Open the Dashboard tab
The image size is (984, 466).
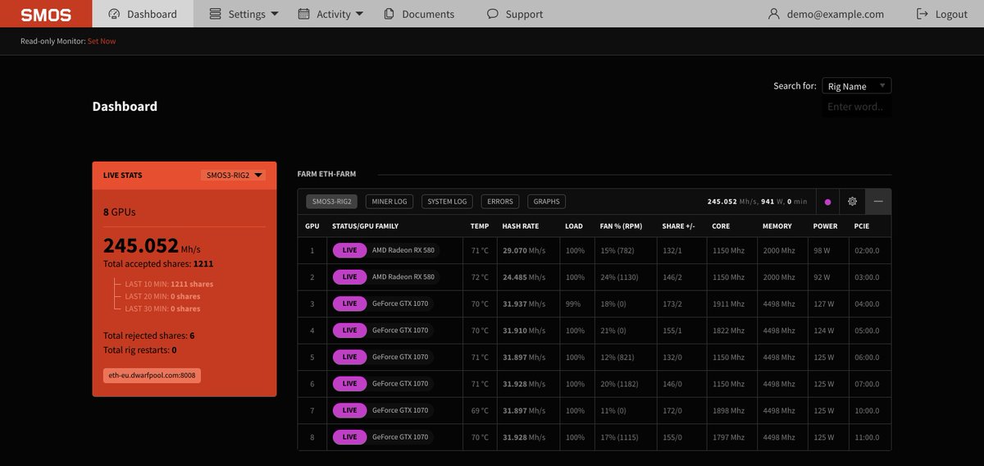tap(143, 14)
